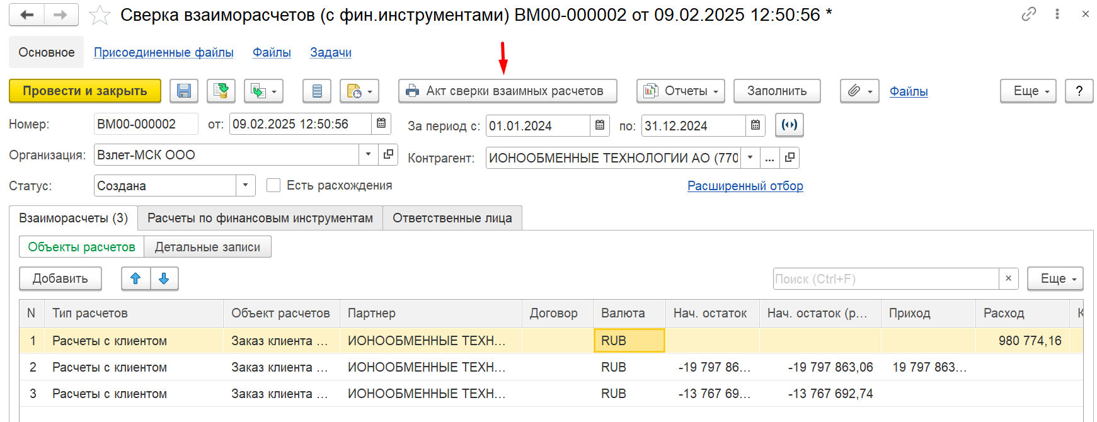Clear search field with the X icon
The width and height of the screenshot is (1097, 422).
point(1008,278)
